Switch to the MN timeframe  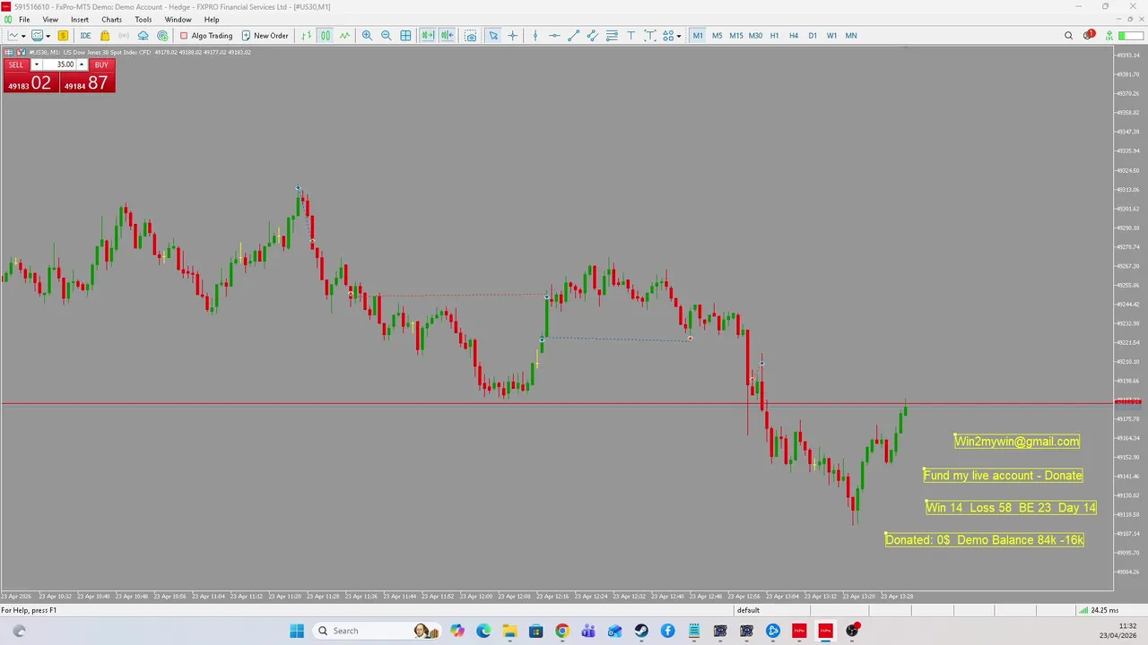point(851,36)
